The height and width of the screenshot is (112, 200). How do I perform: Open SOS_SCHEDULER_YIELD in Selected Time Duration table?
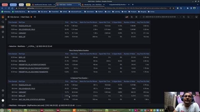(27, 88)
